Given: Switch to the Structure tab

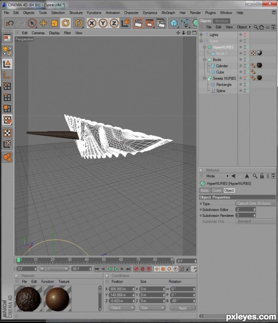Looking at the screenshot, I should point(221,21).
